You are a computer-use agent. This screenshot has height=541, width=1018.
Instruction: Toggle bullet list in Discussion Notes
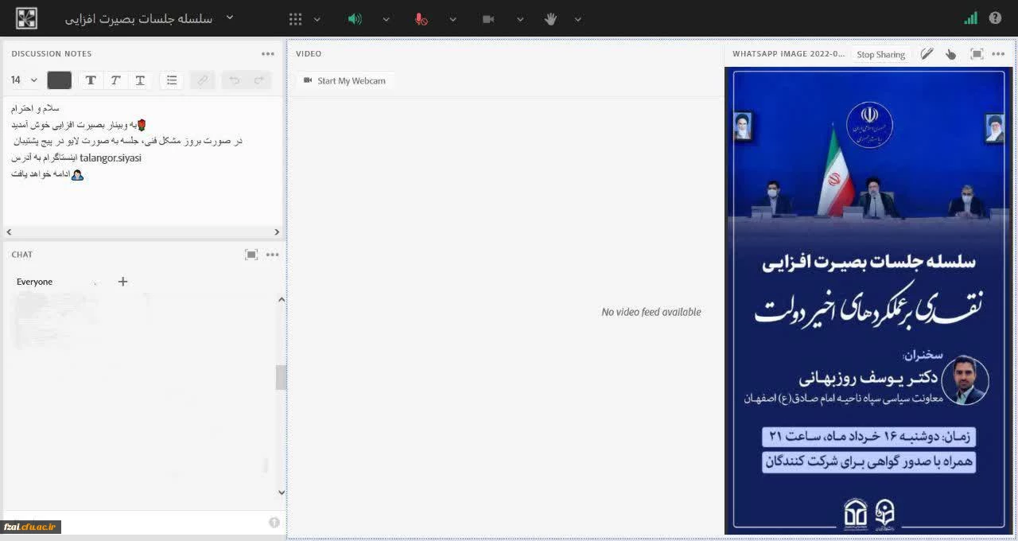(172, 80)
